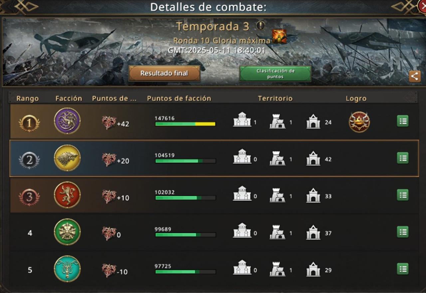Select the red lion faction emblem
This screenshot has width=426, height=293.
click(67, 195)
